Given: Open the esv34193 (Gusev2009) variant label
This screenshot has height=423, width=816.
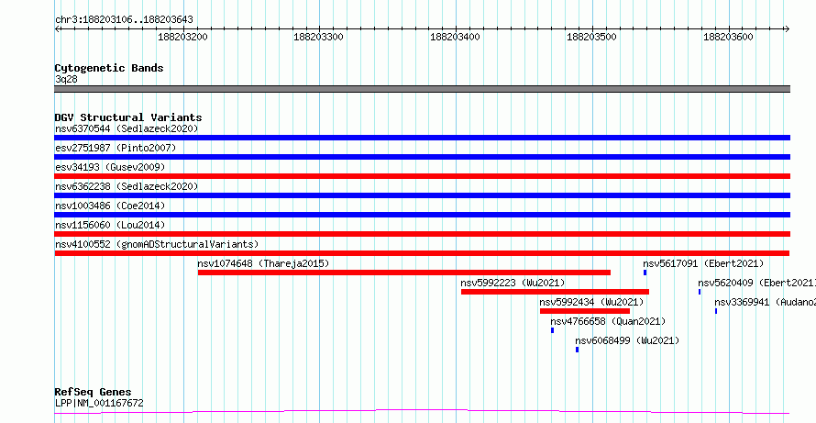Looking at the screenshot, I should pos(110,167).
